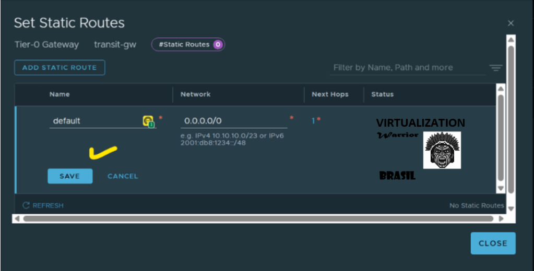Click the yellow tag icon beside default name

(x=148, y=121)
